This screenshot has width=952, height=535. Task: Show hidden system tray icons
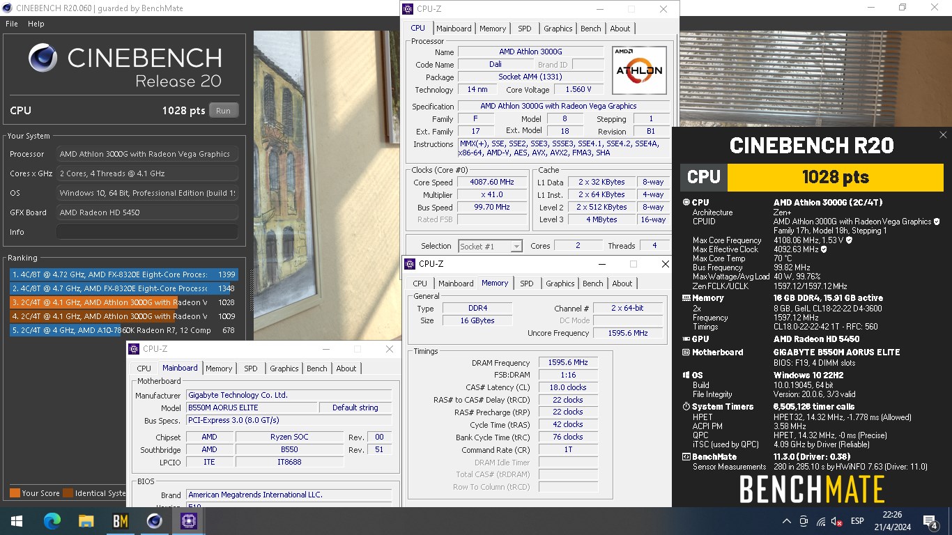pyautogui.click(x=787, y=521)
